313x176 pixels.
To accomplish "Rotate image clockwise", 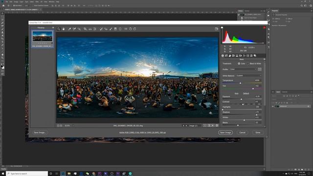I will [x=135, y=29].
